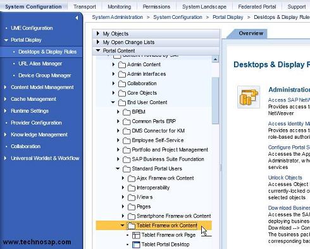Click the Common Parts ERP folder icon

pyautogui.click(x=127, y=122)
